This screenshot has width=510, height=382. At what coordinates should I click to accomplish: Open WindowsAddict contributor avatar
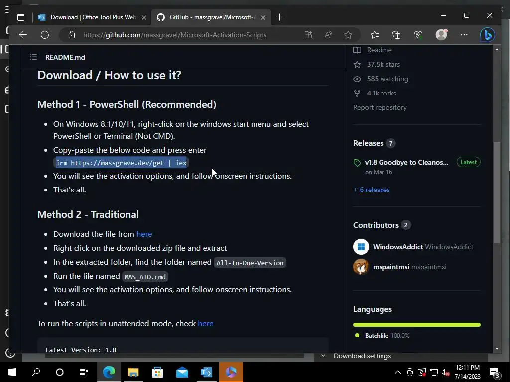[x=361, y=247]
